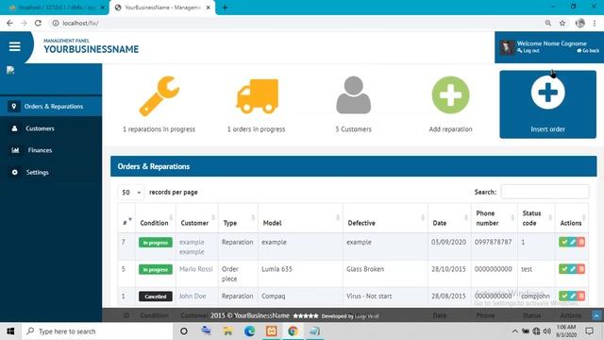Click the user avatar in the header
Screen dimensions: 604x340
tap(507, 47)
